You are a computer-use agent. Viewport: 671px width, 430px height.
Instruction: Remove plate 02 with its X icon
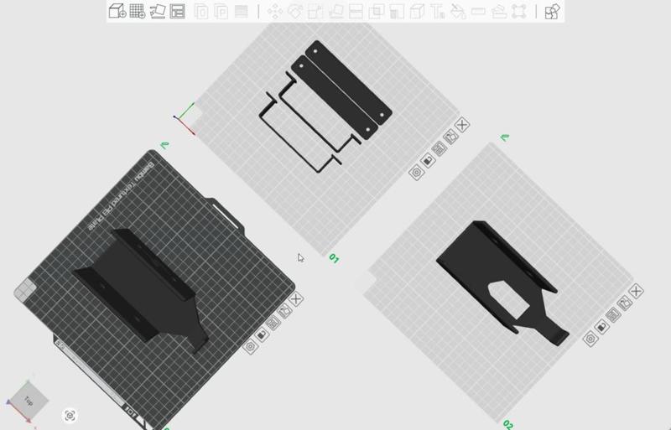tap(637, 291)
